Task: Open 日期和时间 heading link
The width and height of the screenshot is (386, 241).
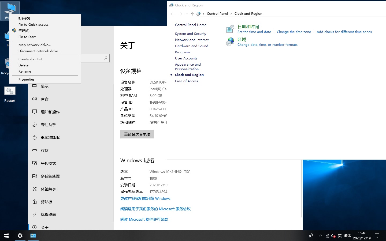Action: (x=248, y=27)
